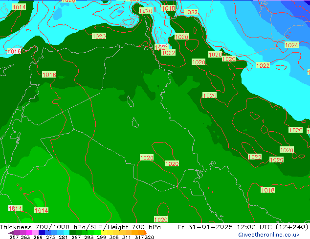The height and width of the screenshot is (239, 310).
Task: Select the legend value 287
Action: pyautogui.click(x=76, y=237)
